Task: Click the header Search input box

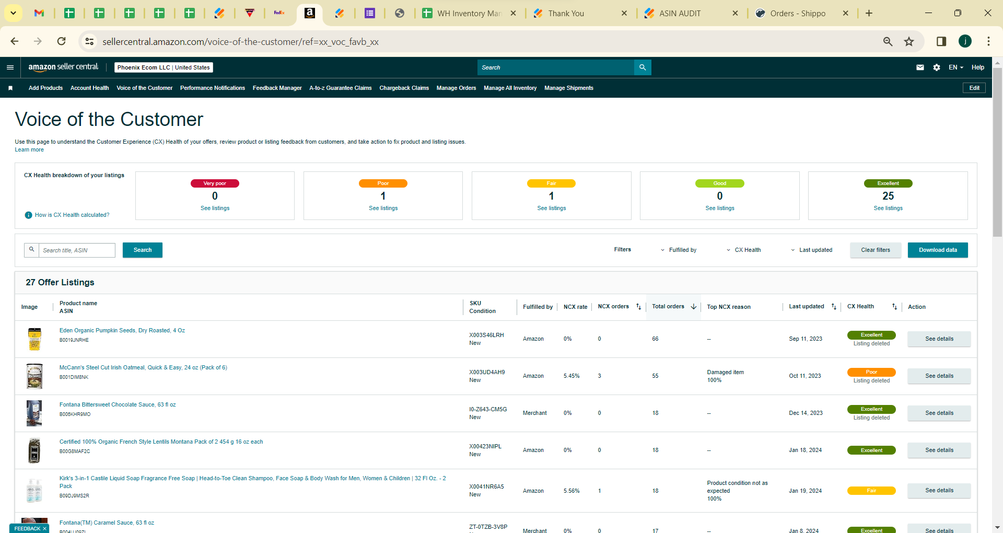Action: point(556,67)
